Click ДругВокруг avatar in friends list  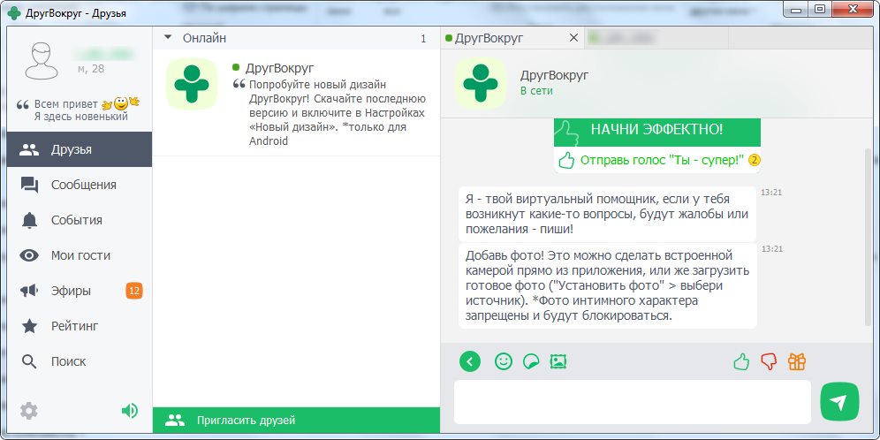click(192, 84)
